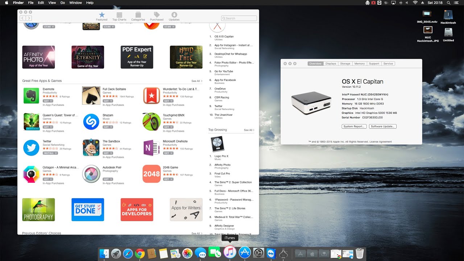Screen dimensions: 464x261
Task: Open the Finder menu in the menu bar
Action: 18,3
